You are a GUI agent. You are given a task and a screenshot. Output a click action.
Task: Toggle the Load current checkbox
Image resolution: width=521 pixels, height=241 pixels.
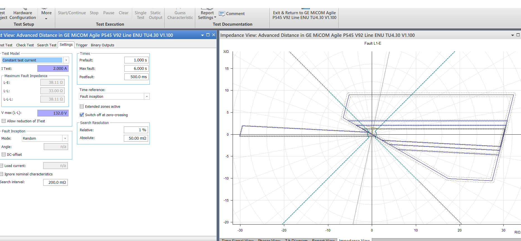(x=1, y=166)
